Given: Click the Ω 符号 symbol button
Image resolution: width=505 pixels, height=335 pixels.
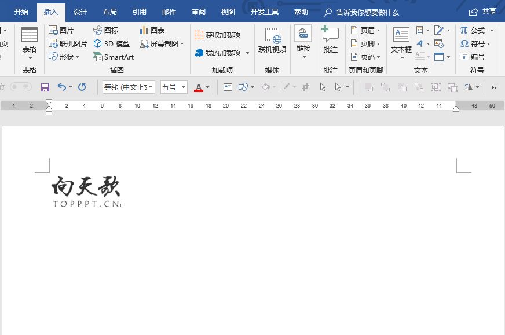Looking at the screenshot, I should coord(473,43).
